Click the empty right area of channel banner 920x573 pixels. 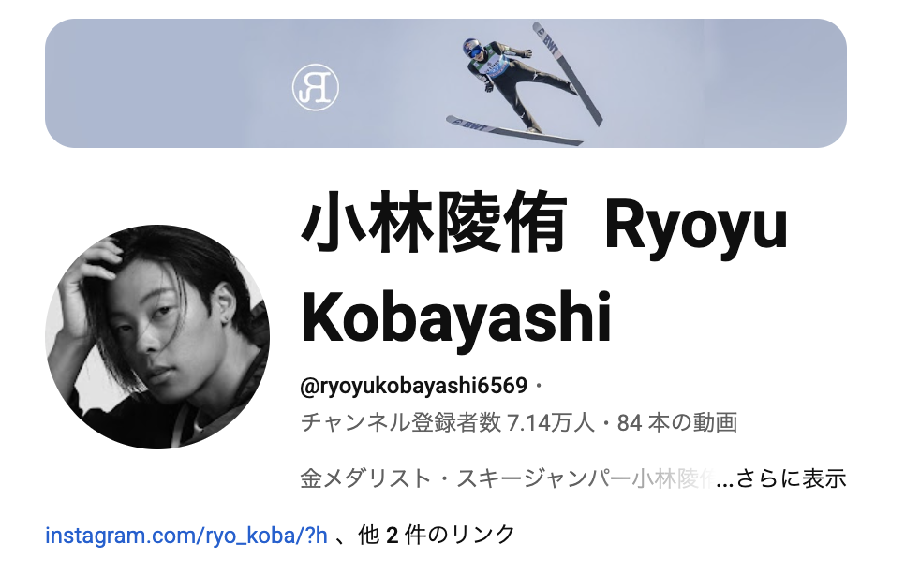pos(728,83)
